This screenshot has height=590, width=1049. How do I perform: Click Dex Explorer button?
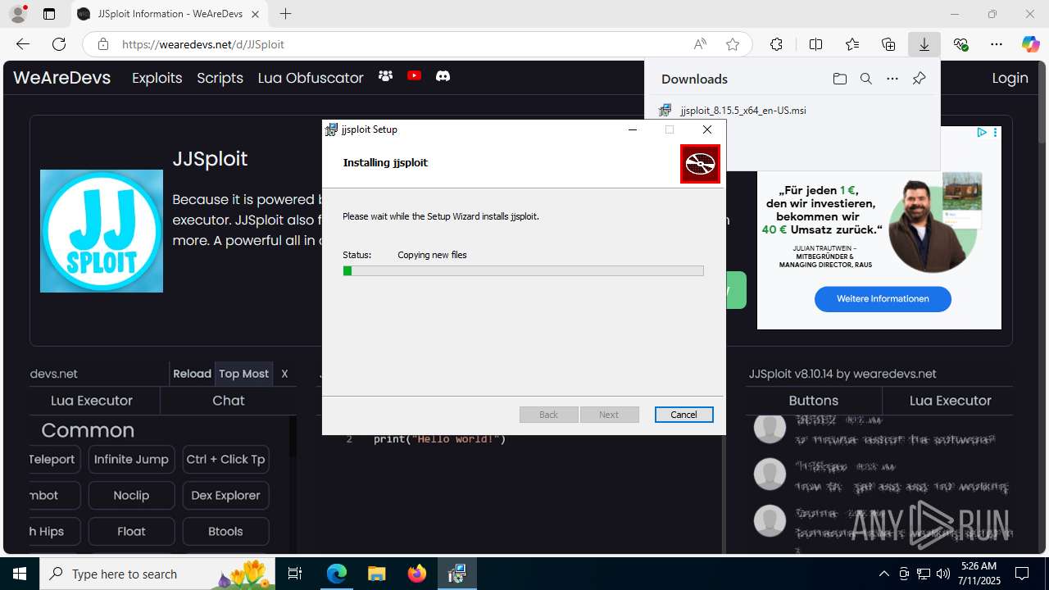(x=225, y=496)
